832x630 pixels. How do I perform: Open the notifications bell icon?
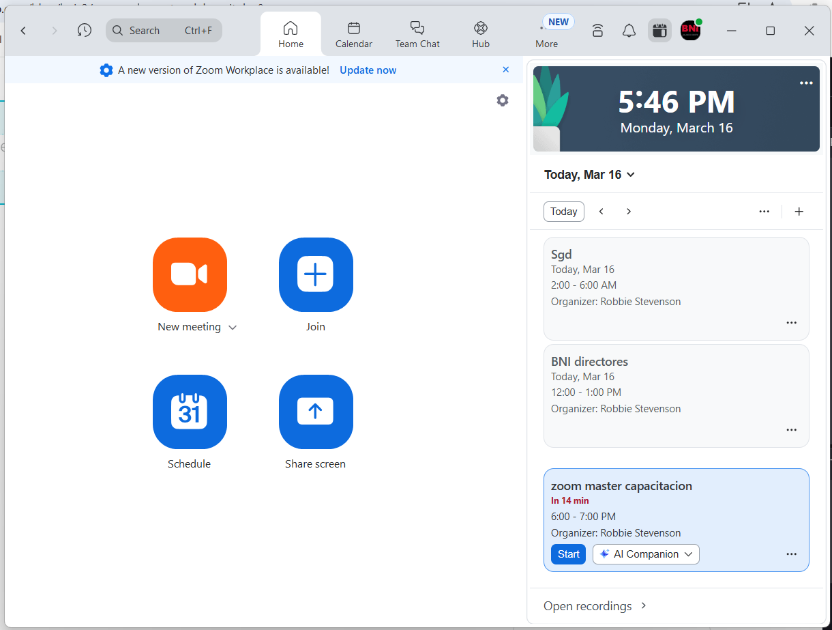click(629, 31)
